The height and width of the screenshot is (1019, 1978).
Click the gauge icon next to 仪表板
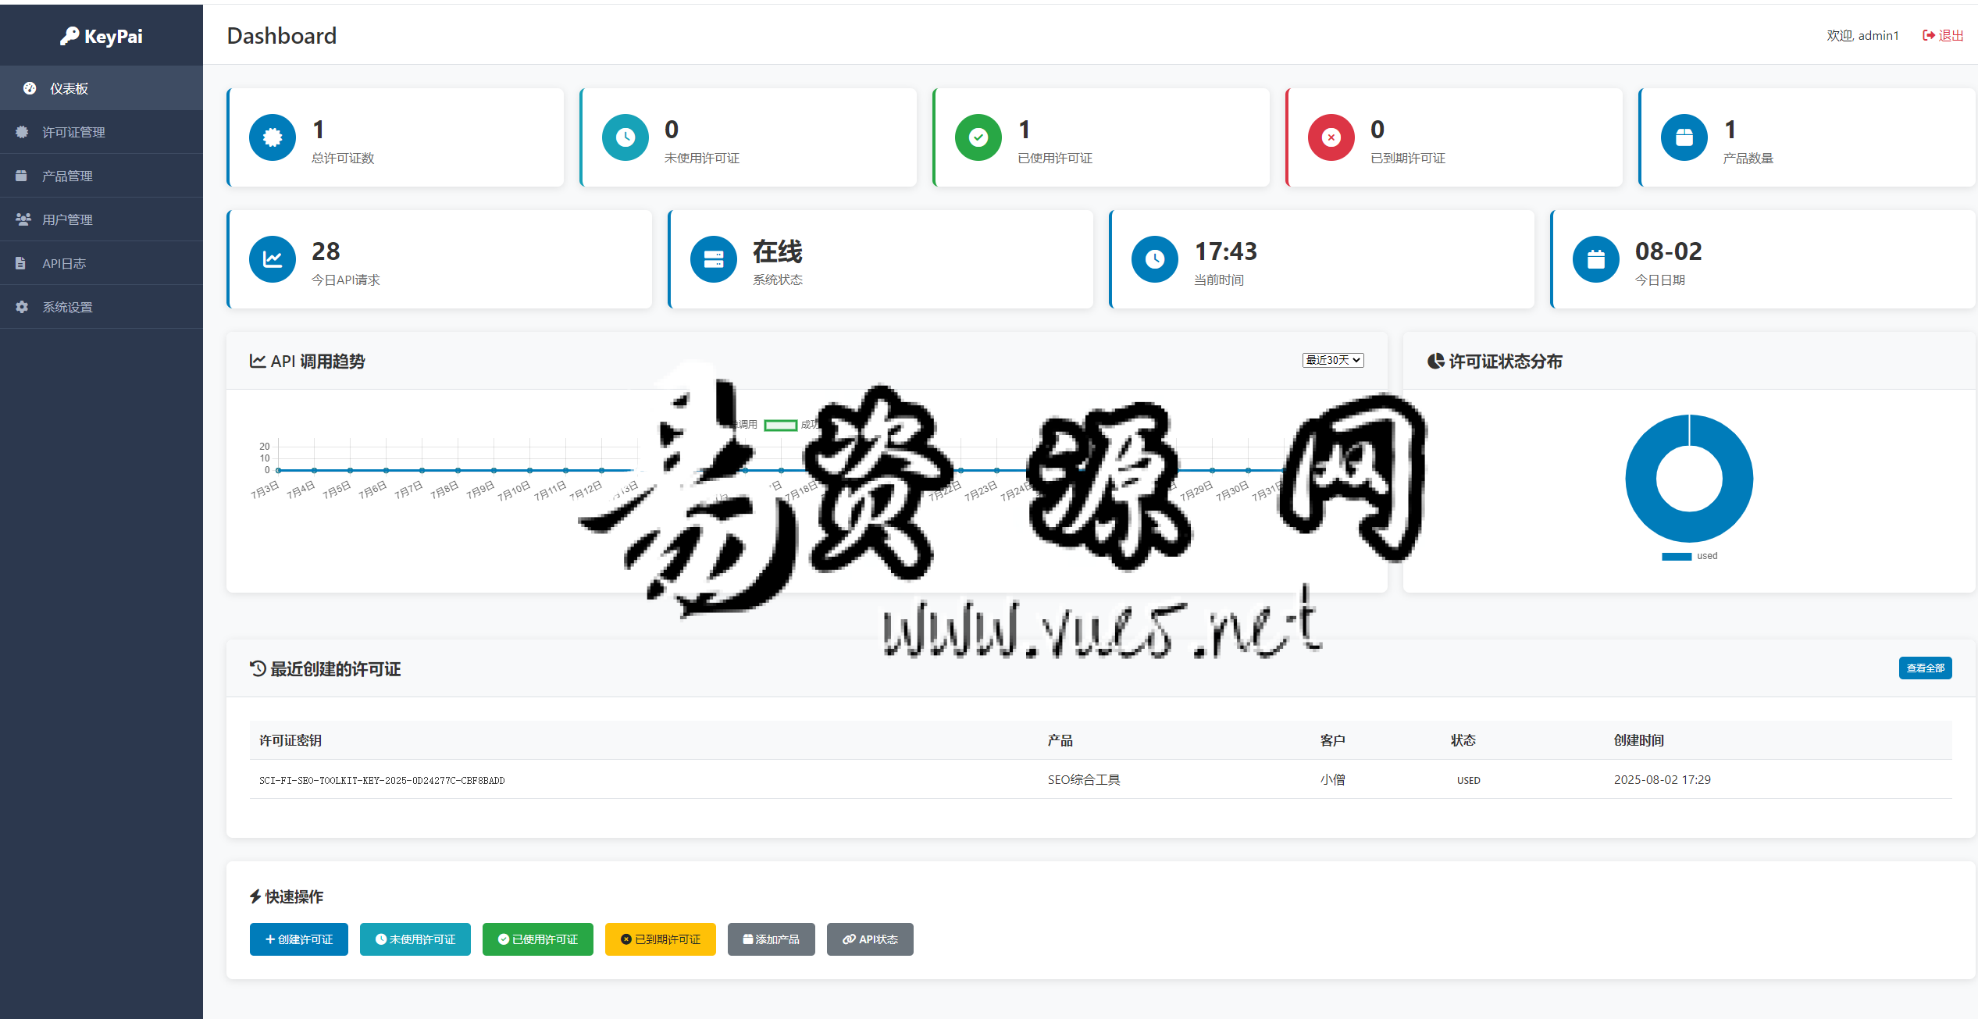(30, 88)
